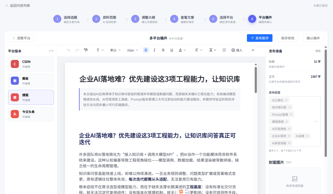Click the article title heading text
The width and height of the screenshot is (333, 194).
coord(159,79)
